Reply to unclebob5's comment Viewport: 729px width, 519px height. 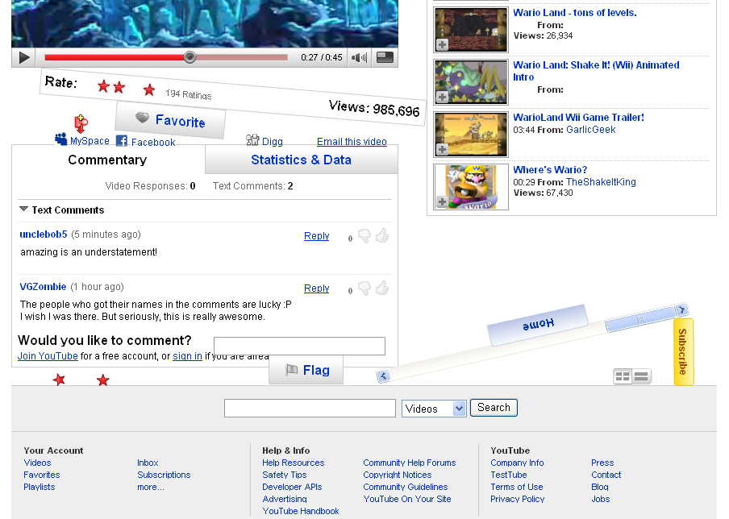tap(317, 236)
